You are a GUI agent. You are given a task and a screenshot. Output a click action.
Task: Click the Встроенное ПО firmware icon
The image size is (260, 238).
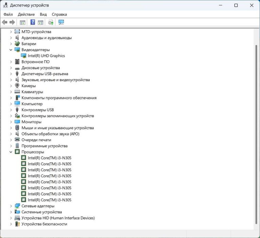(x=17, y=62)
